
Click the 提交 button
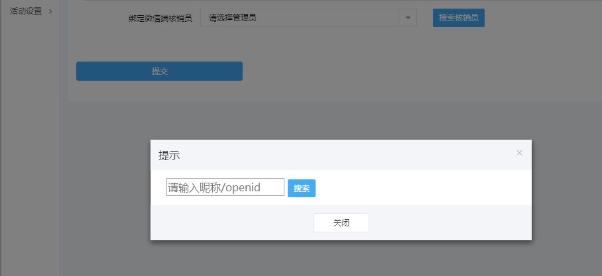tap(159, 71)
